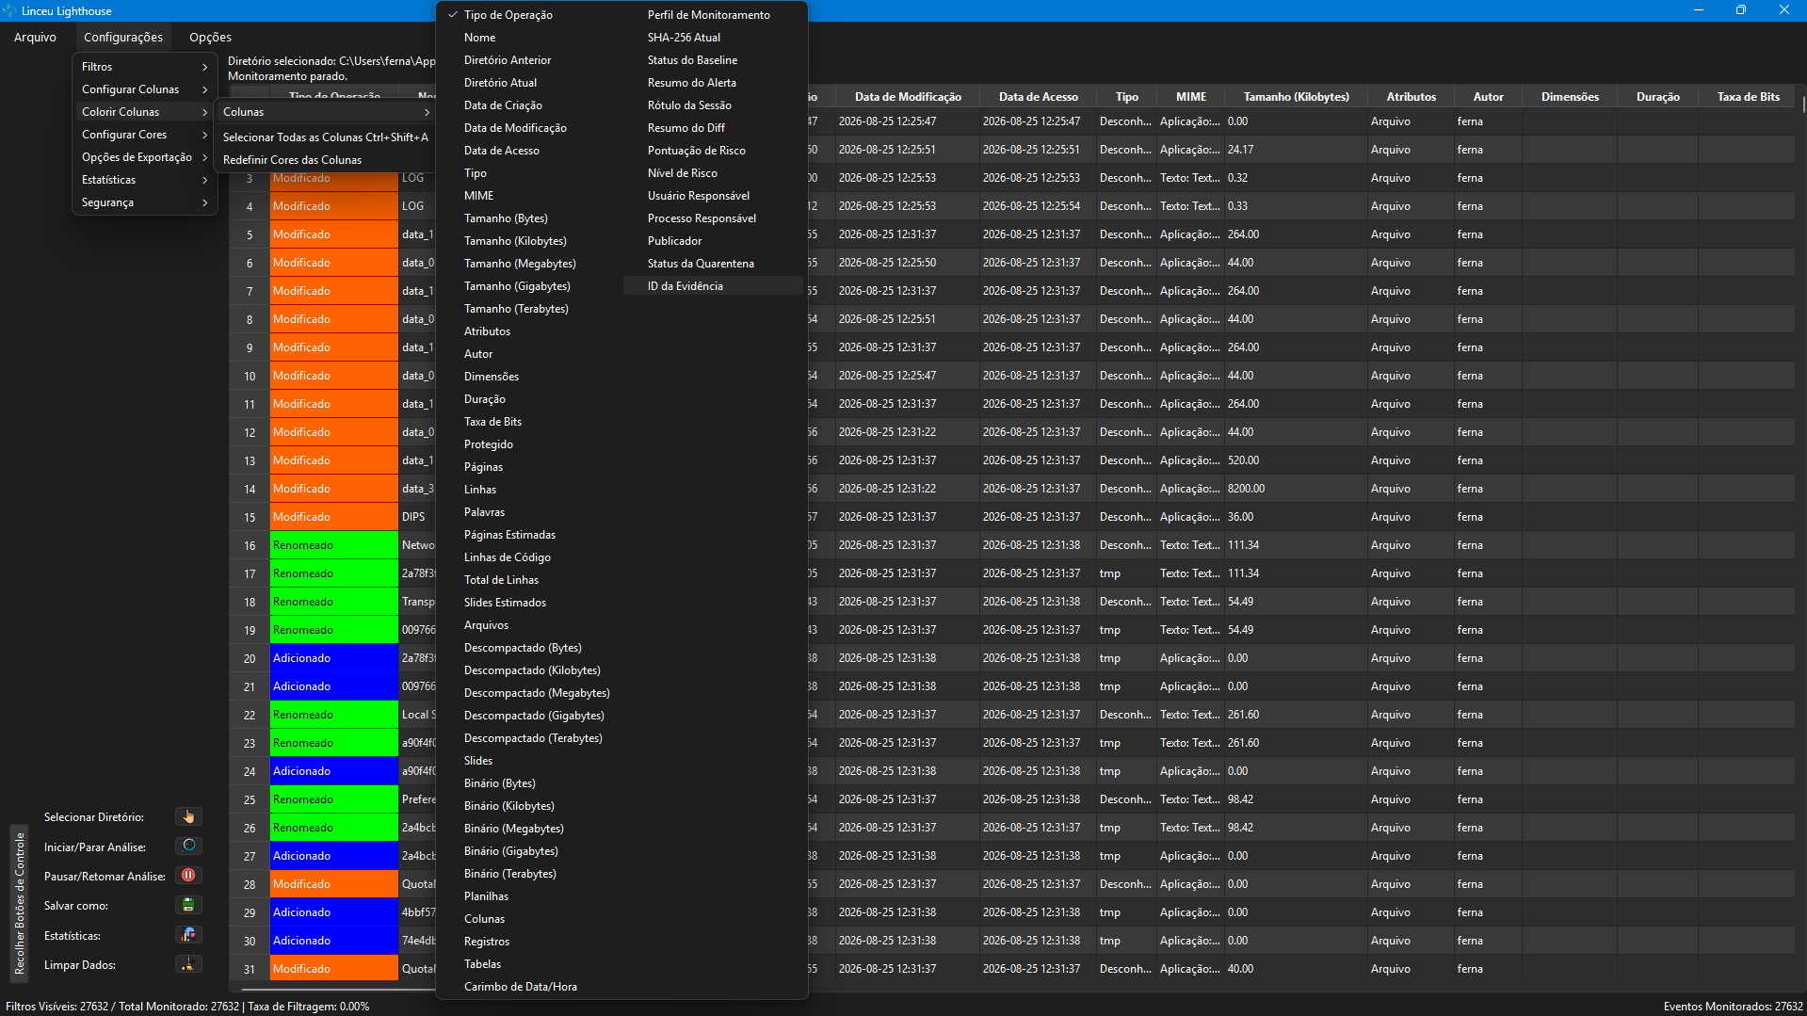
Task: Collapse panel via Recolher Botões de Controle
Action: click(19, 902)
